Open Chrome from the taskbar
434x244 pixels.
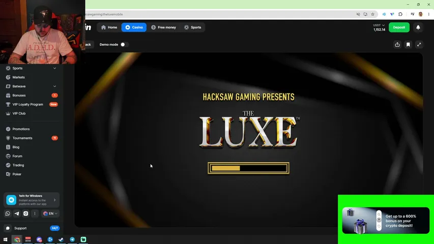click(x=17, y=239)
